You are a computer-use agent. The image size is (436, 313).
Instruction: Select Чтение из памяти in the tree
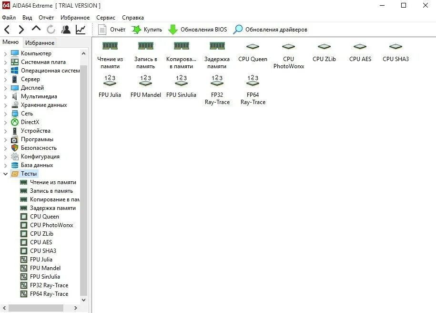coord(53,182)
